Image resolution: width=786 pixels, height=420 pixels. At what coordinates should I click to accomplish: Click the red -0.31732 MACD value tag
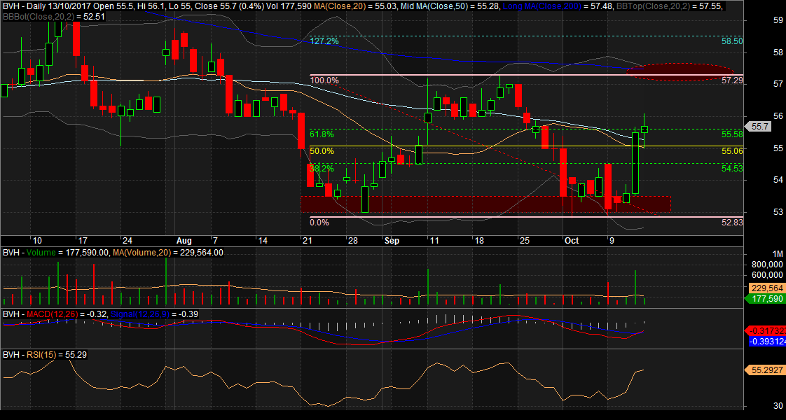(766, 331)
